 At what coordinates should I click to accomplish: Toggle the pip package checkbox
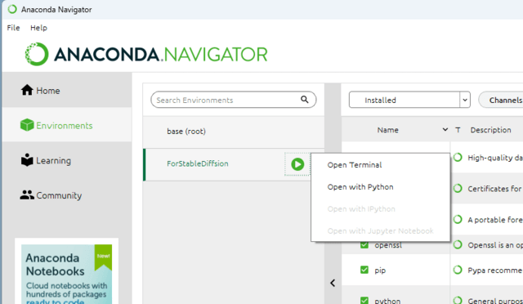[364, 270]
